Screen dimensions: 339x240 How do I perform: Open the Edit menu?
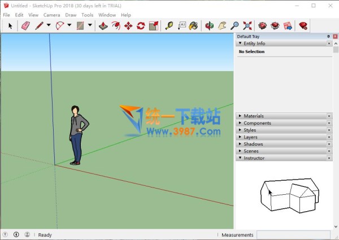(x=19, y=15)
